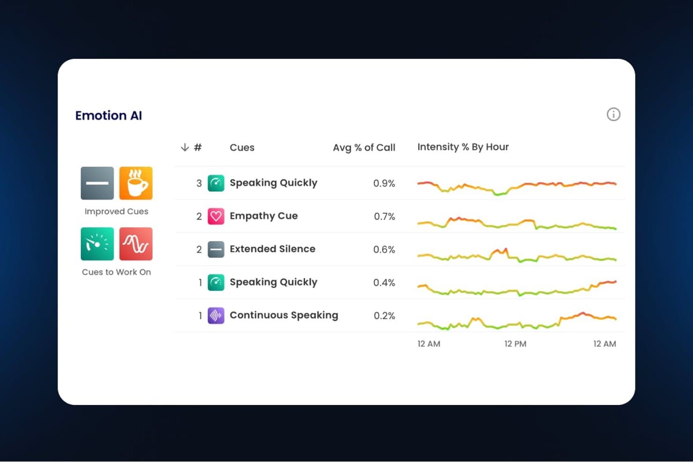Viewport: 693px width, 462px height.
Task: Click the count 2 in the Empathy Cue row
Action: click(199, 216)
